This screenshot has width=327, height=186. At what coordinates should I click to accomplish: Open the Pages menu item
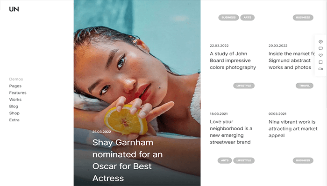click(15, 86)
